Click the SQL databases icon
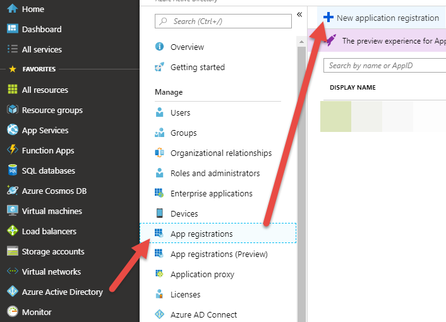The image size is (446, 322). click(x=12, y=170)
